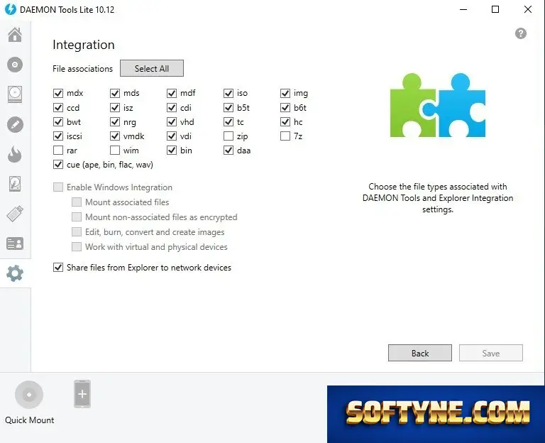Open the Home sidebar icon
The width and height of the screenshot is (545, 443).
(x=15, y=35)
